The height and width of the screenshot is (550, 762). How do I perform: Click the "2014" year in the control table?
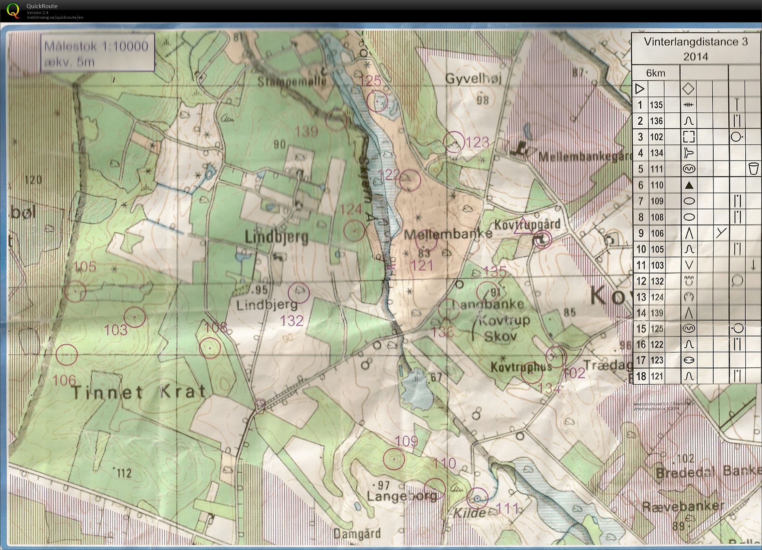[x=696, y=56]
